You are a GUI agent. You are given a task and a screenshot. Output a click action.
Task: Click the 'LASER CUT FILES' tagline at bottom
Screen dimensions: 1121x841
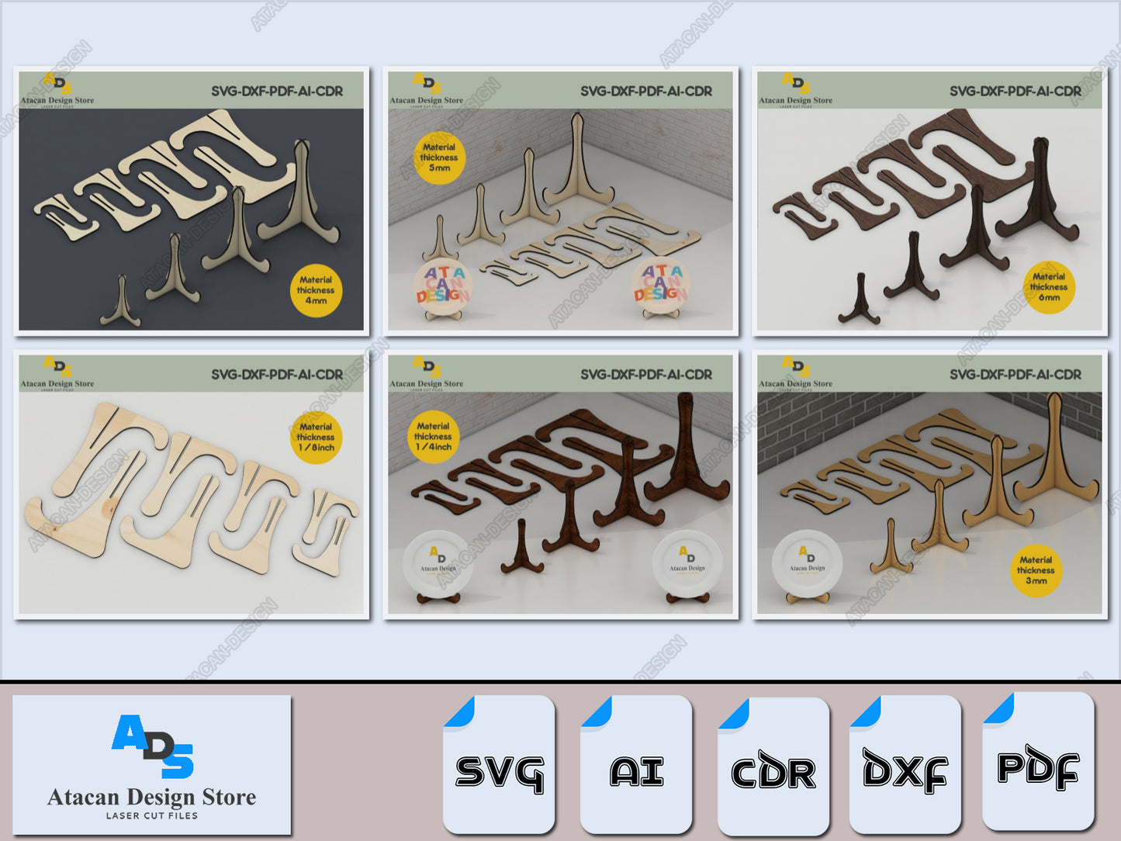152,815
